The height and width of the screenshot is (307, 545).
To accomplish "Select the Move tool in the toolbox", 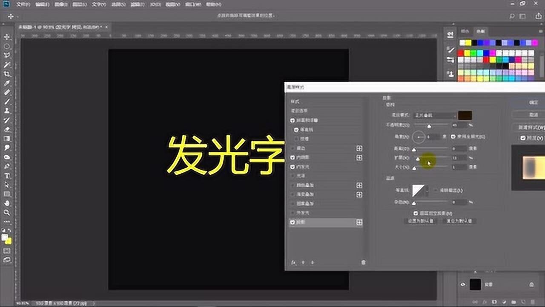I will click(7, 37).
